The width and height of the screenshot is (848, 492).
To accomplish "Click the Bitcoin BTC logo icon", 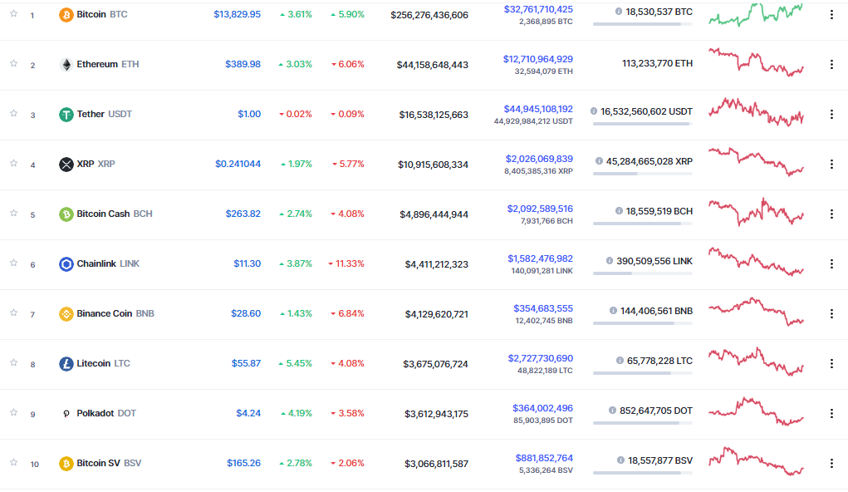I will tap(66, 15).
